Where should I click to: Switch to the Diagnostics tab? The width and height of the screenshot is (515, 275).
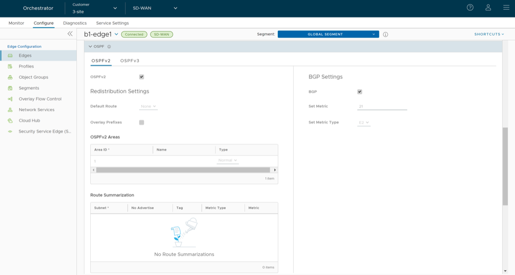pos(75,23)
